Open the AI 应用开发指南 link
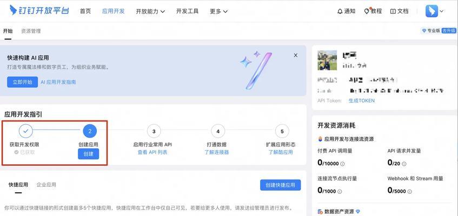Screen dimensions: 458x216 [x=58, y=82]
